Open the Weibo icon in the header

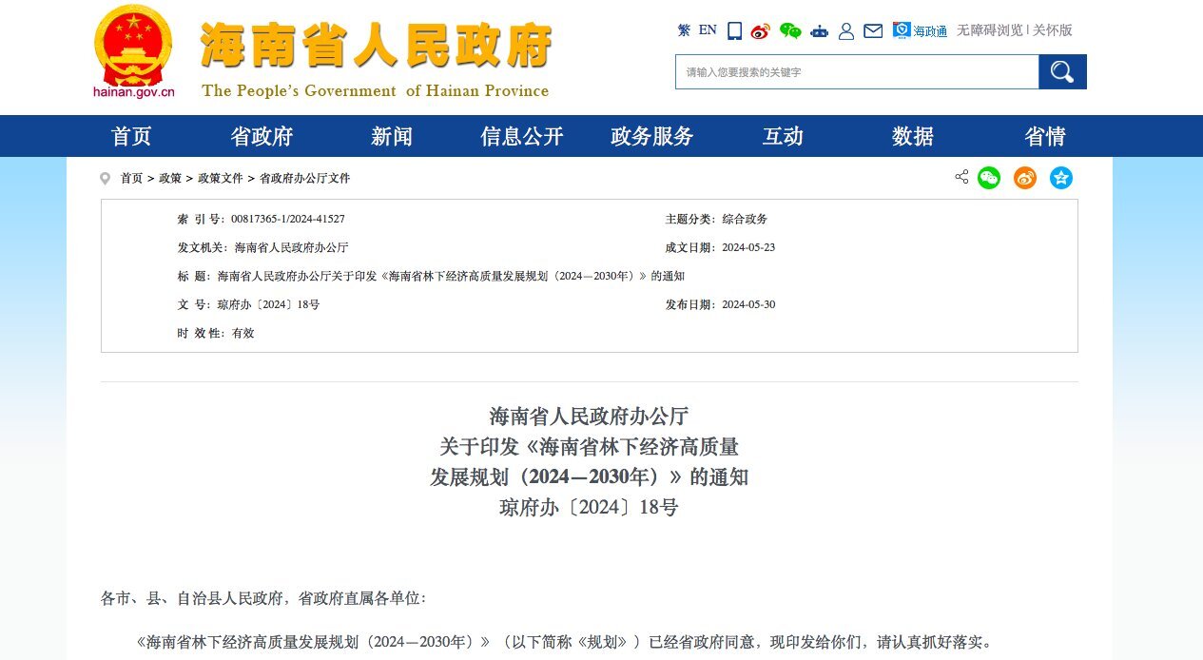(x=759, y=30)
